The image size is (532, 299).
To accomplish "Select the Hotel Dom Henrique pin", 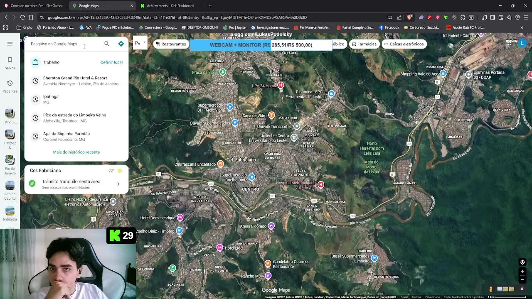I will coord(180,217).
